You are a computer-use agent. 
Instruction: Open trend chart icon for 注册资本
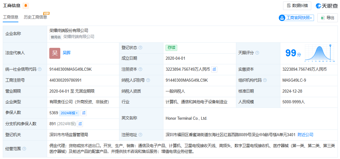[214, 69]
